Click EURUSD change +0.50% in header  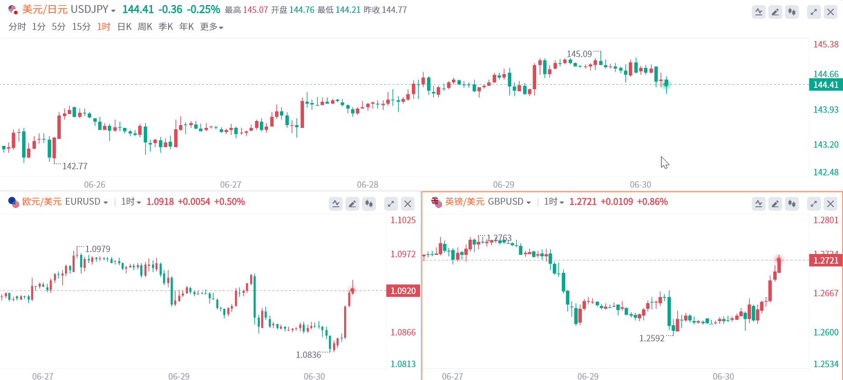coord(229,202)
